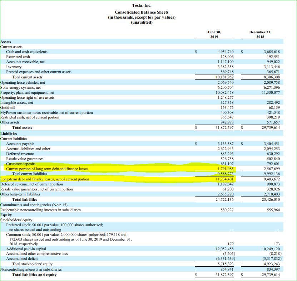Click common stock June 2019 value 179
This screenshot has width=297, height=281.
click(231, 244)
